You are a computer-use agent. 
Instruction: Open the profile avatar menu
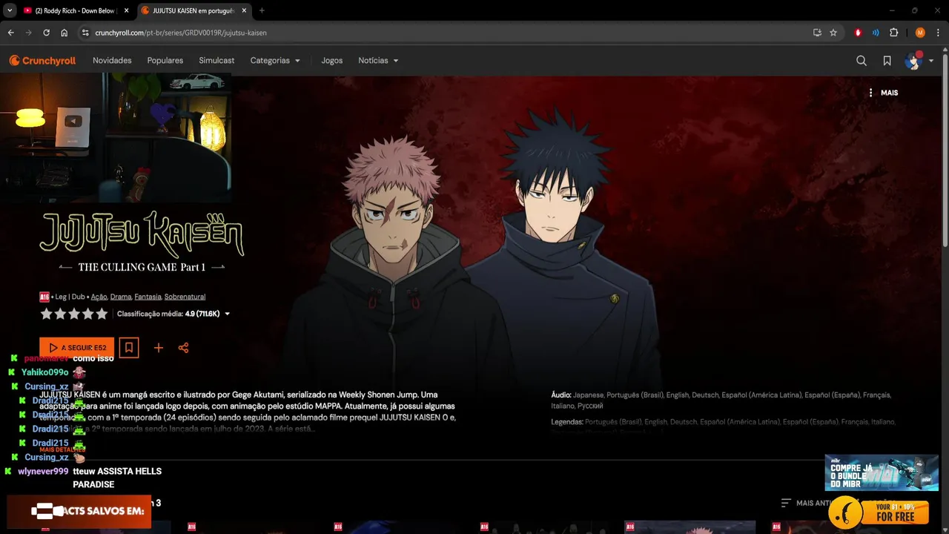[x=913, y=61]
